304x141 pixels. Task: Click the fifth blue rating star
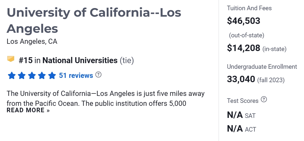pyautogui.click(x=52, y=76)
